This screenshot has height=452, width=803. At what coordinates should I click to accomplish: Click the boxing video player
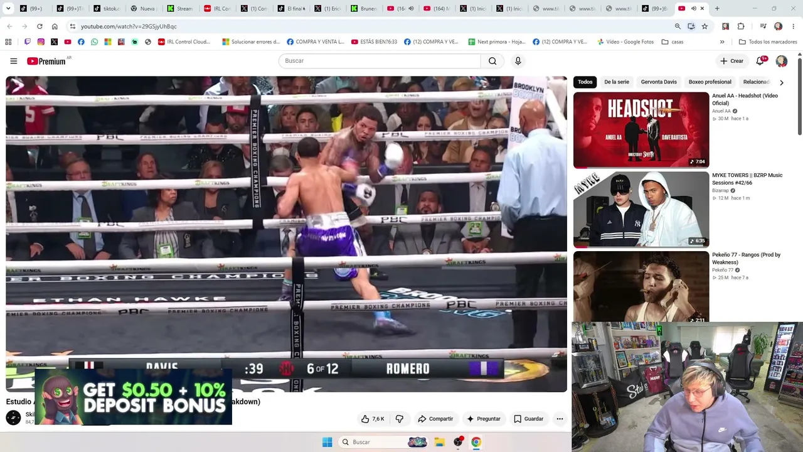pyautogui.click(x=287, y=234)
